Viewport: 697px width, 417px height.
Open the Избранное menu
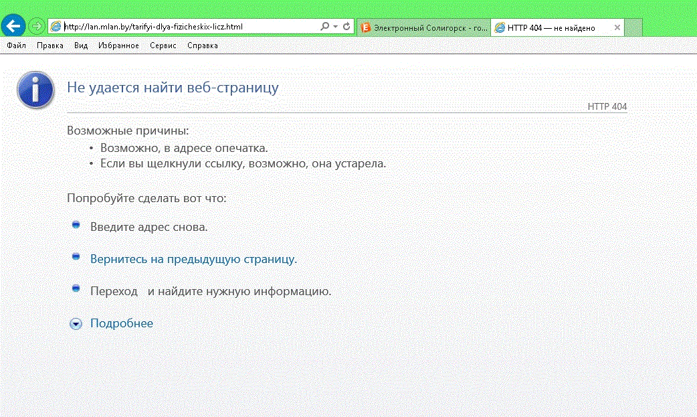point(118,46)
